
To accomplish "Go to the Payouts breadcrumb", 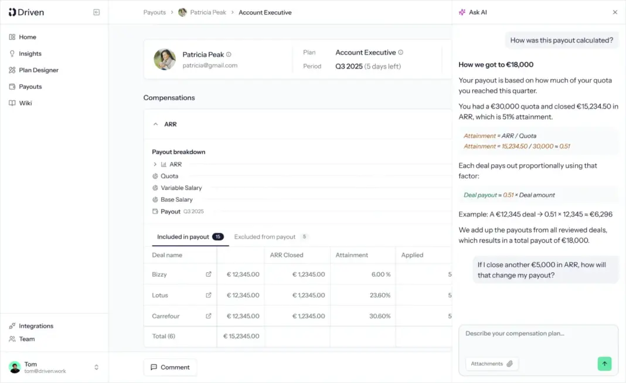I will [x=155, y=12].
